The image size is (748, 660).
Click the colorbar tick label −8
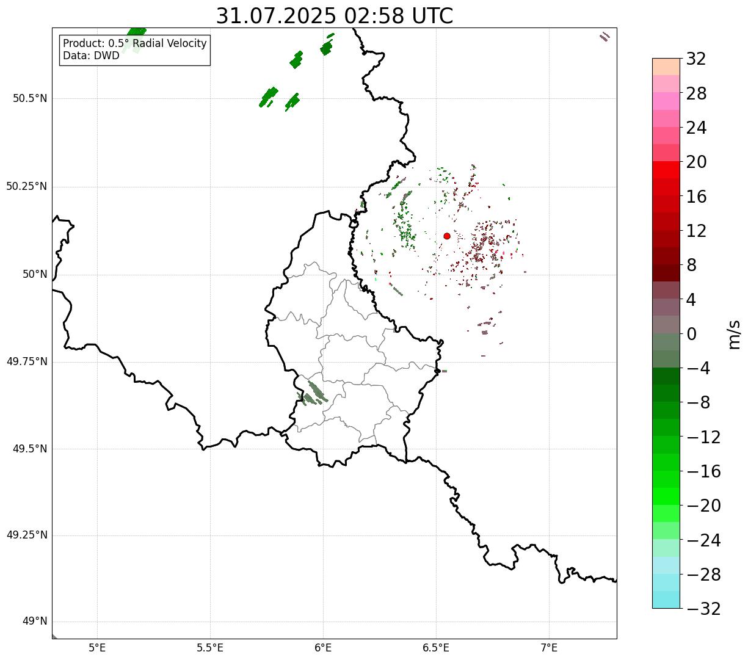[x=699, y=402]
